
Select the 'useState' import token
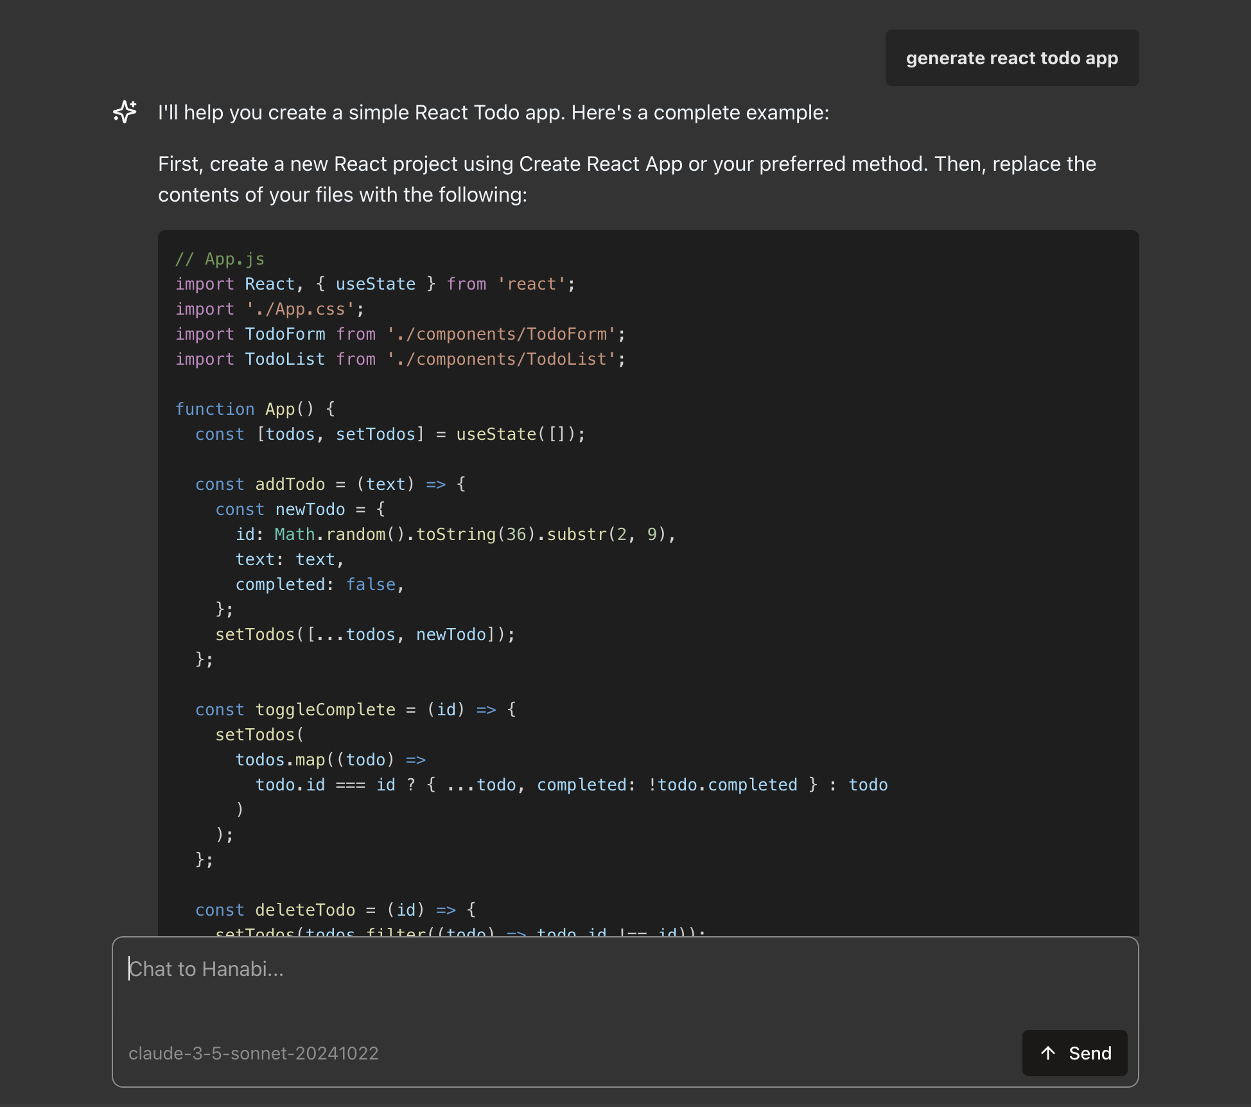click(x=375, y=283)
